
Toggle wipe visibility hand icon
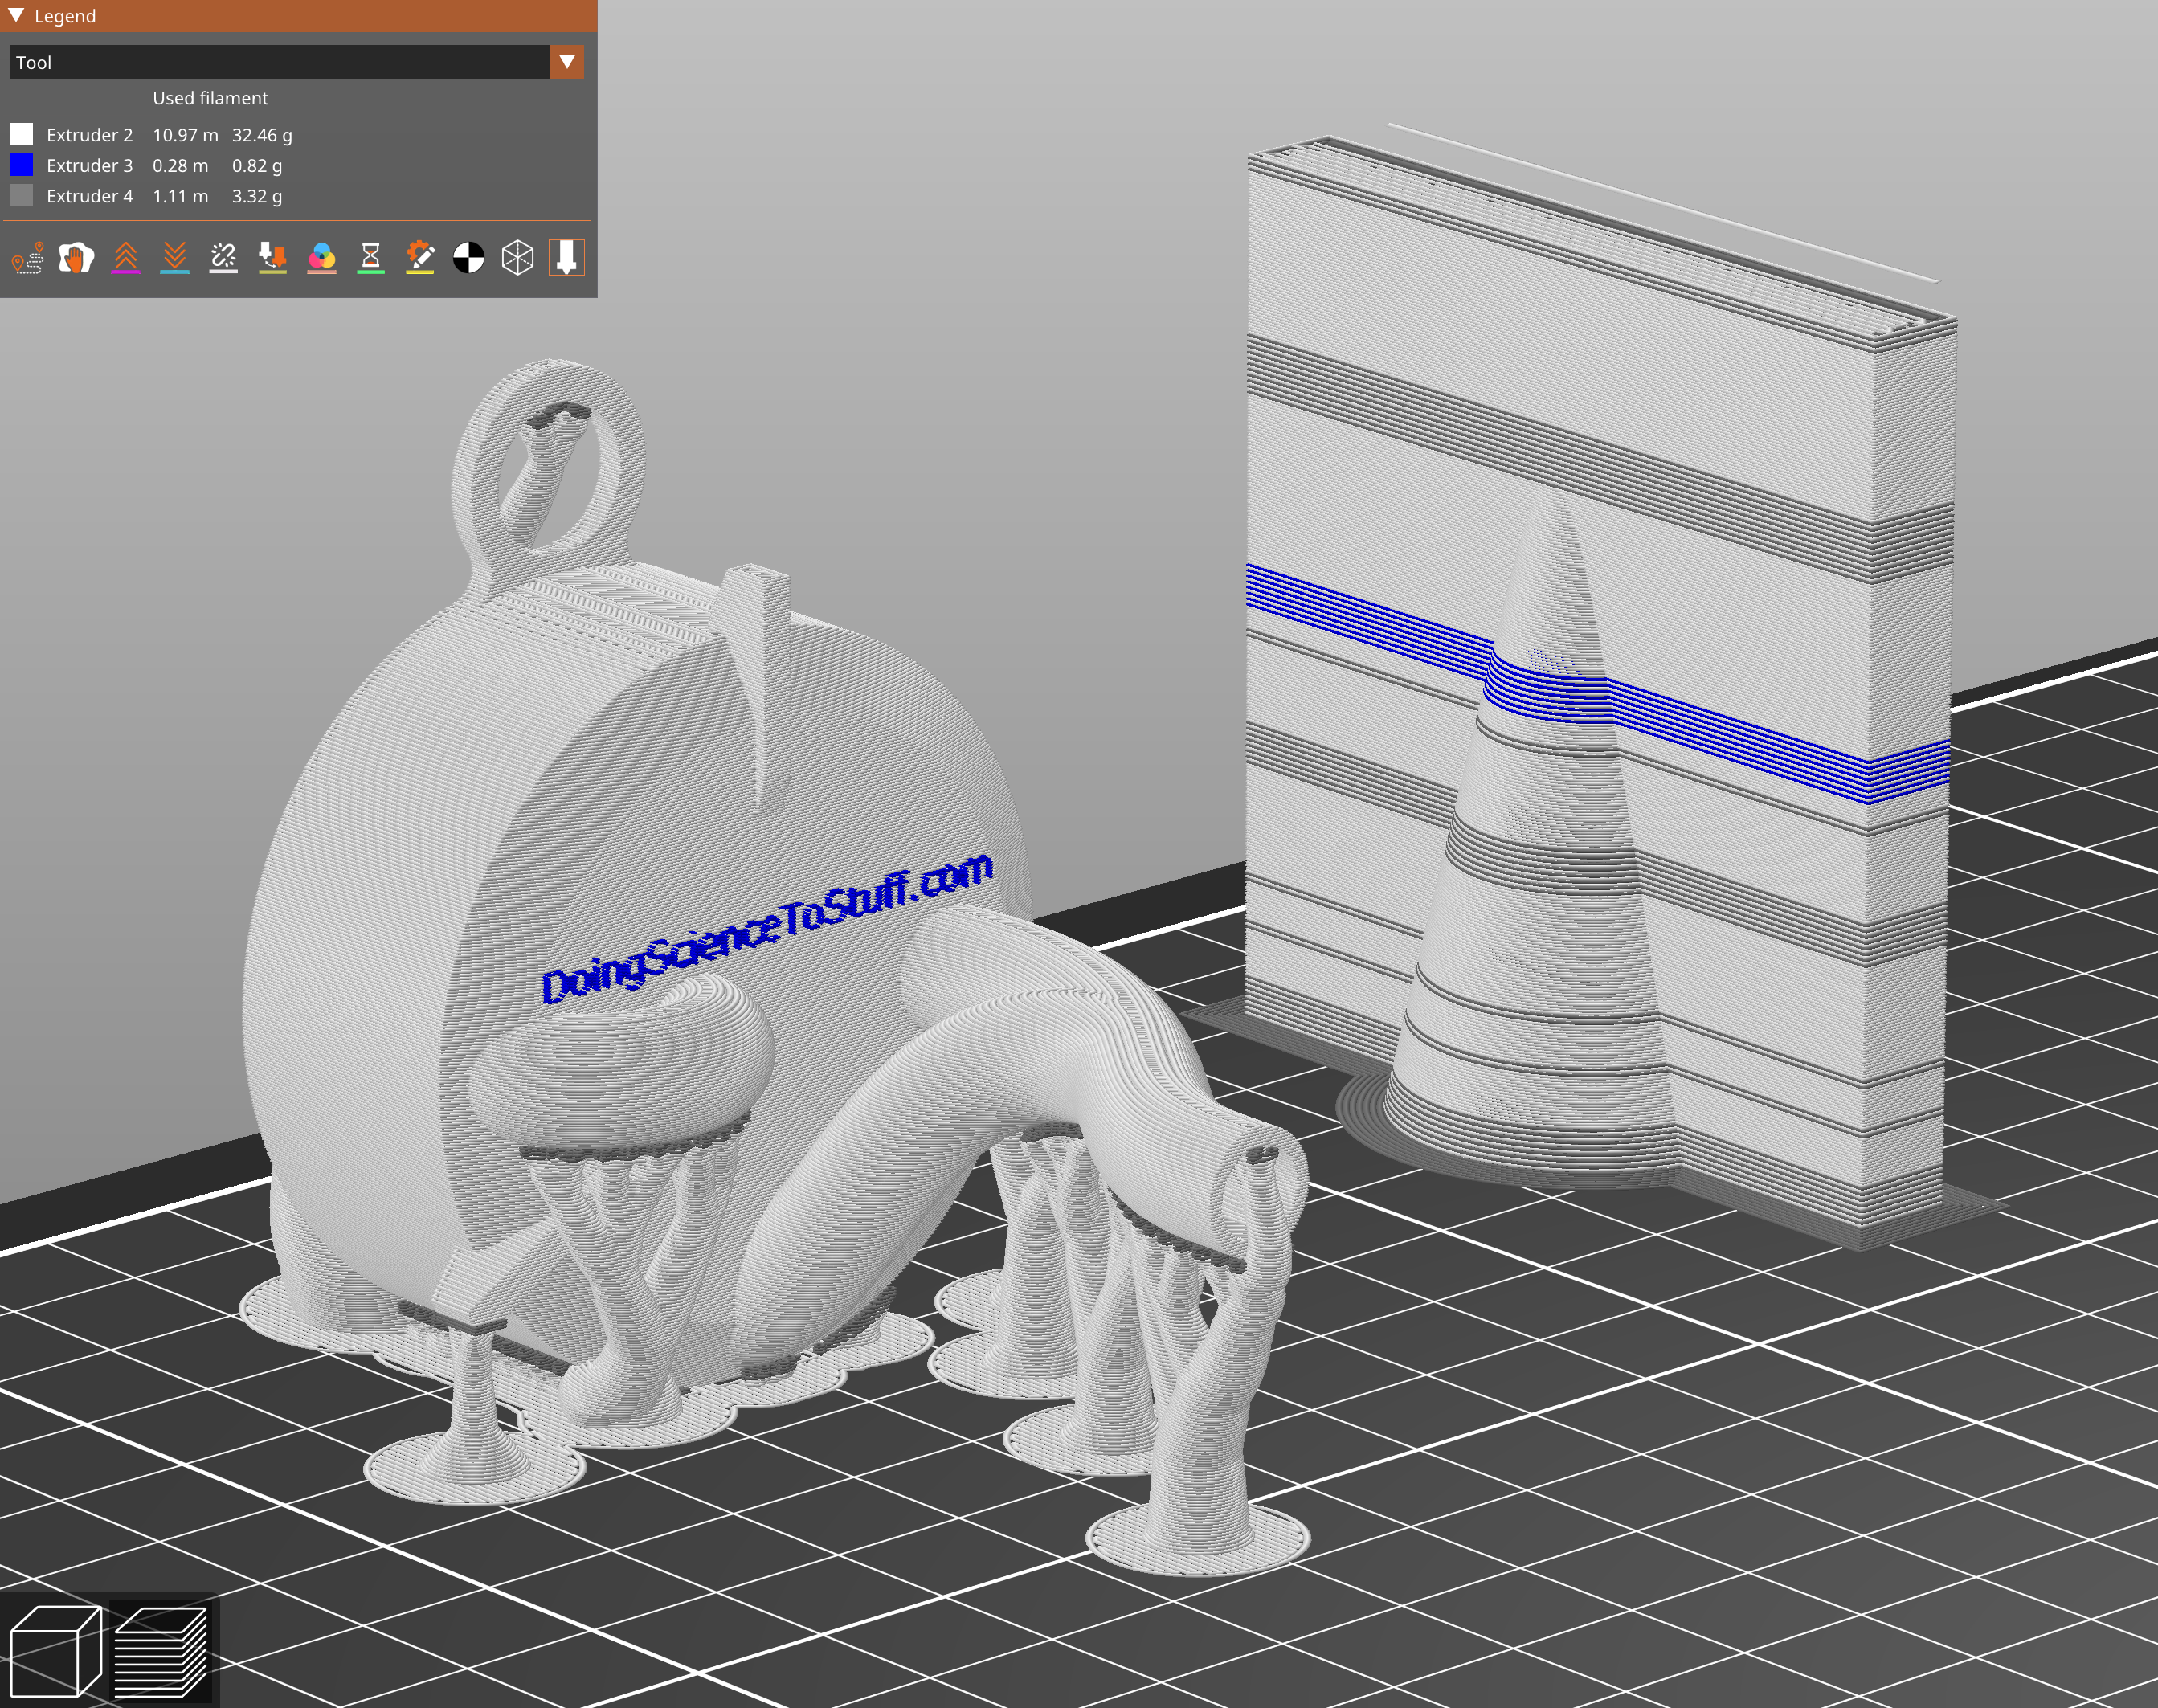(76, 258)
